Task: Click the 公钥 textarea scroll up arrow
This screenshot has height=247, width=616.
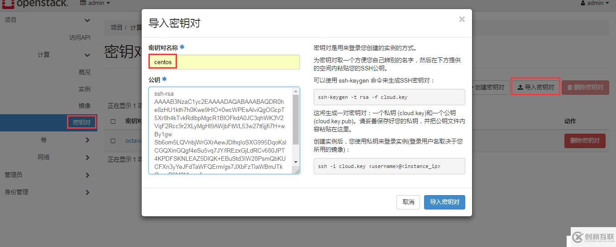Action: click(x=296, y=90)
